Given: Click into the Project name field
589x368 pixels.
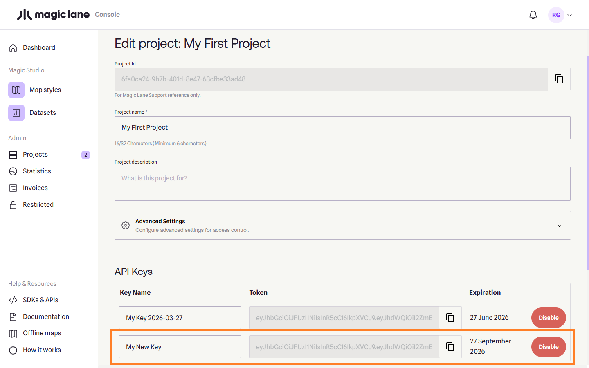Looking at the screenshot, I should [x=342, y=128].
